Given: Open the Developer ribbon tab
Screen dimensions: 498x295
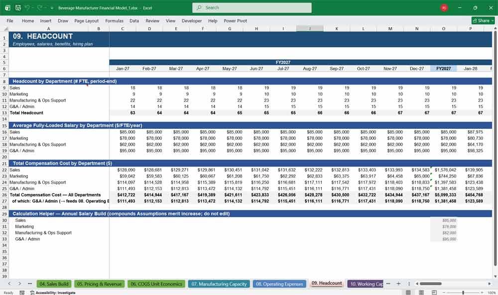Looking at the screenshot, I should pos(192,20).
